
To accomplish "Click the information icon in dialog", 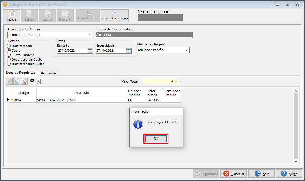I will point(138,125).
